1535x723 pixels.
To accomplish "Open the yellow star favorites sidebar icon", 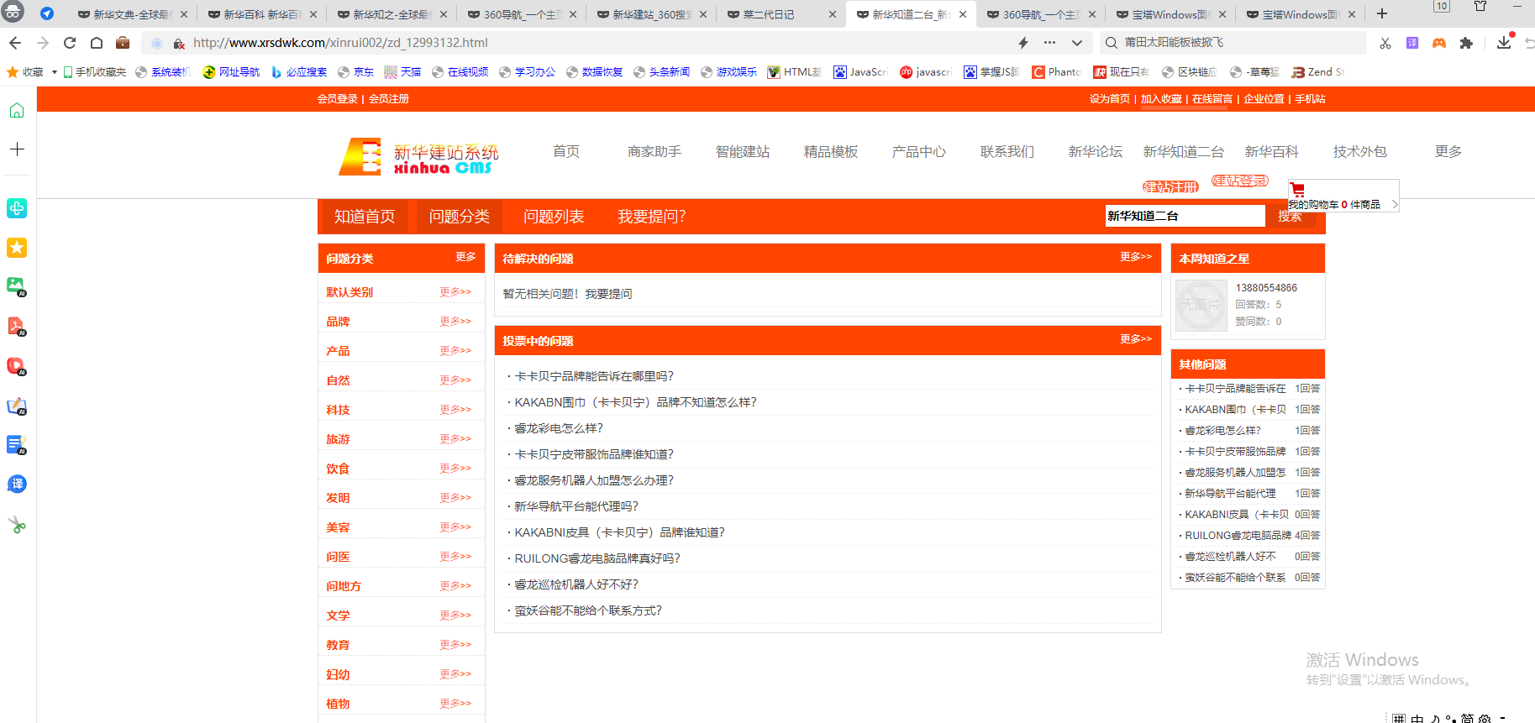I will [x=17, y=248].
